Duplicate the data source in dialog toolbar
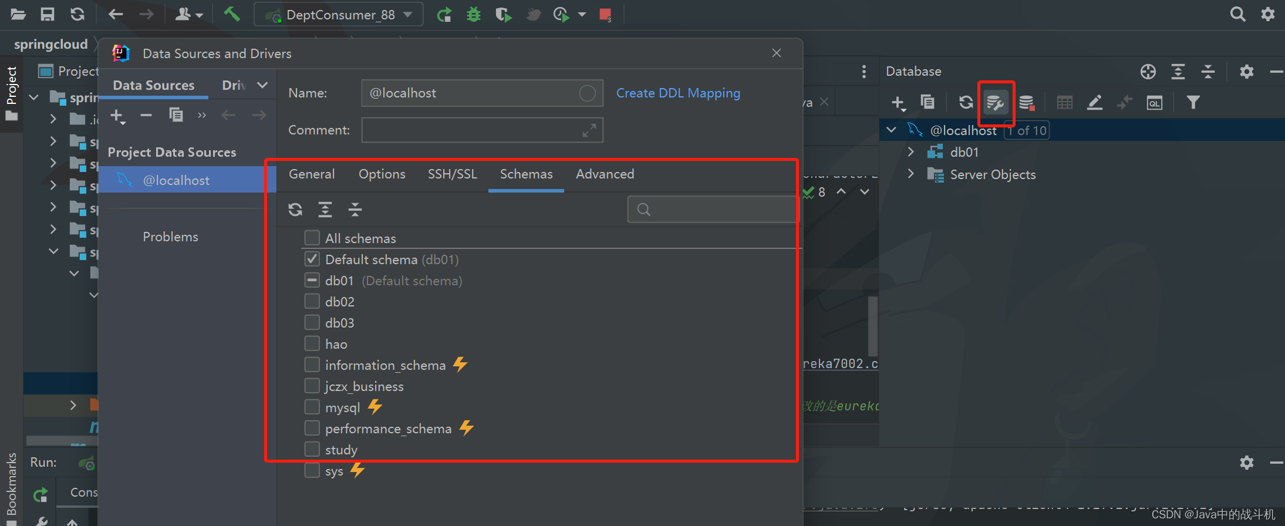This screenshot has width=1285, height=526. pyautogui.click(x=176, y=115)
